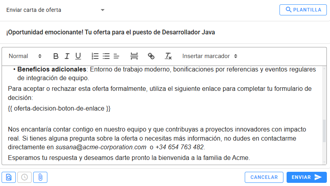Click the oferta-decision-boton-de-enlace placeholder text
Image resolution: width=330 pixels, height=186 pixels.
click(59, 109)
